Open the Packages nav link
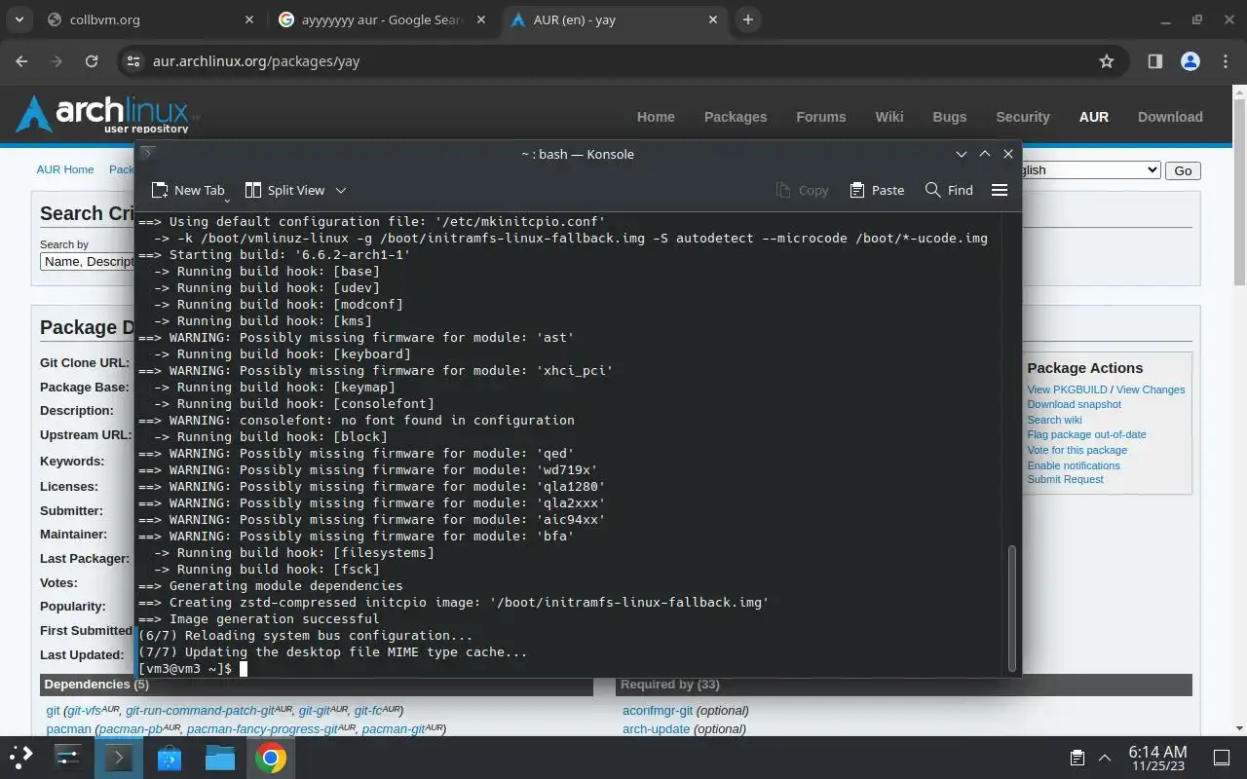This screenshot has height=779, width=1247. point(736,117)
